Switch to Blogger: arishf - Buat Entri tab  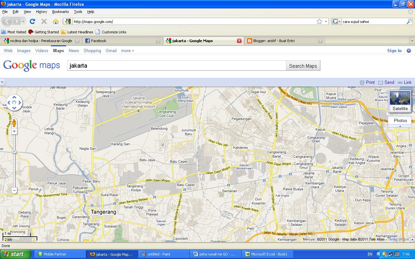point(285,41)
